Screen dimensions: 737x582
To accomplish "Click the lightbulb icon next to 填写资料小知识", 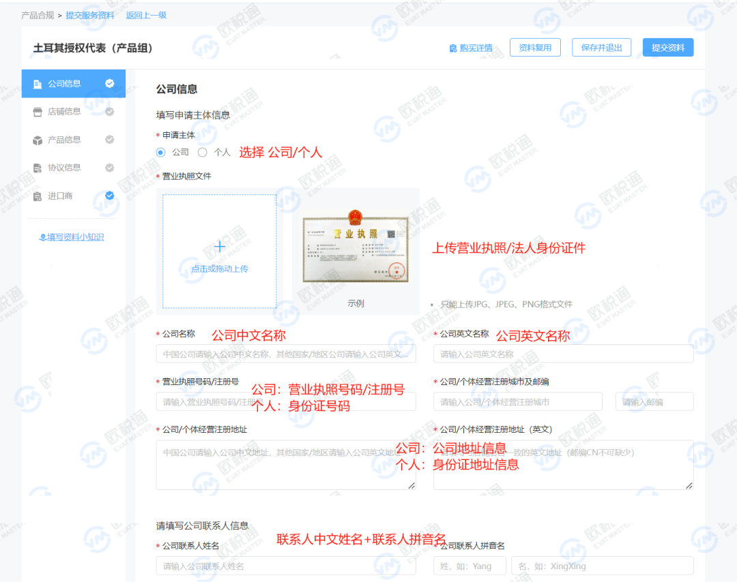I will 43,236.
